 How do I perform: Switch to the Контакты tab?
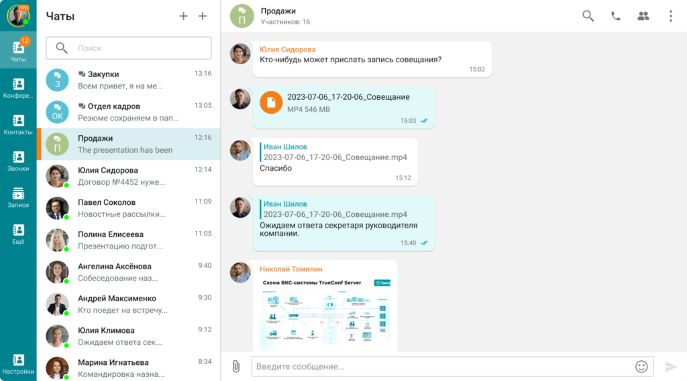[18, 125]
